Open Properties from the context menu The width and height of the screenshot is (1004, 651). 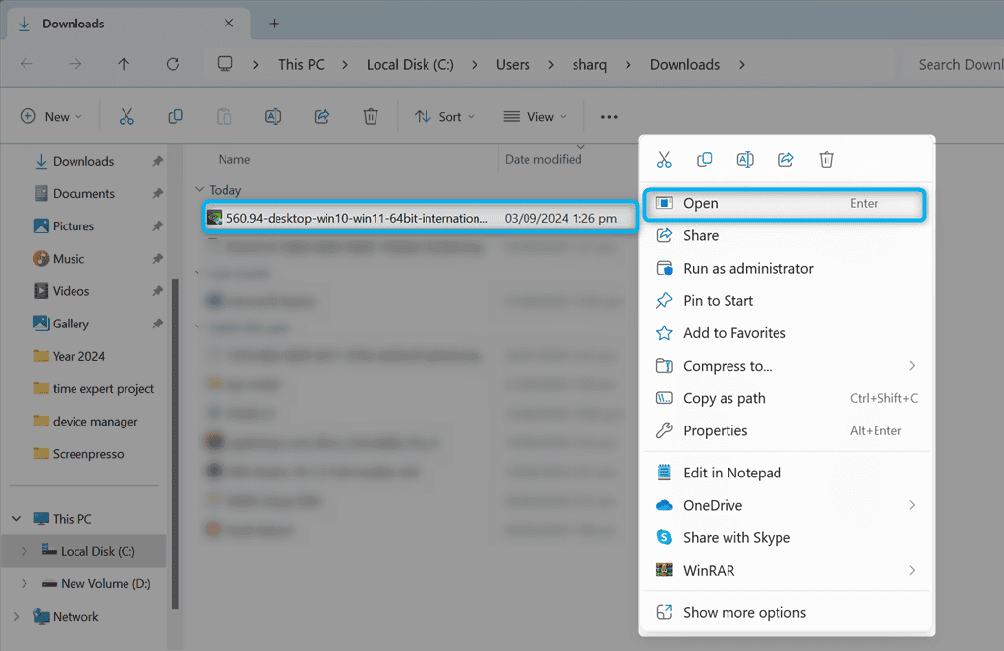pos(784,430)
